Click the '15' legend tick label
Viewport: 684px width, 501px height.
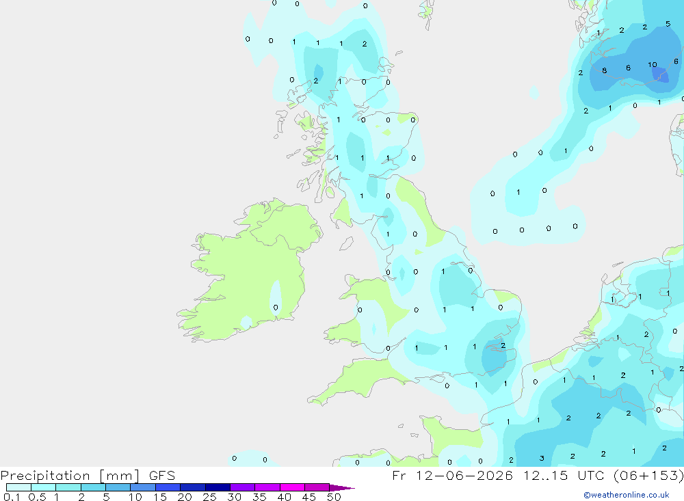tap(160, 497)
